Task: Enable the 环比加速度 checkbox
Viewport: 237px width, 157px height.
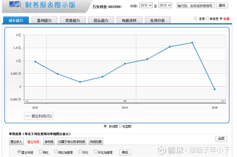Action: [96, 151]
